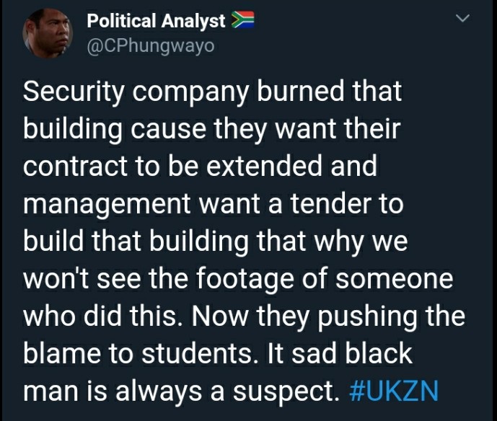Visit the @CPhungwayo handle link

tap(151, 46)
